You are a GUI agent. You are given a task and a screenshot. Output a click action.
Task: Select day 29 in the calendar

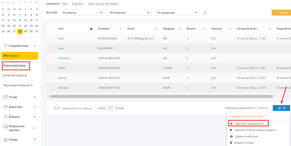(x=26, y=31)
